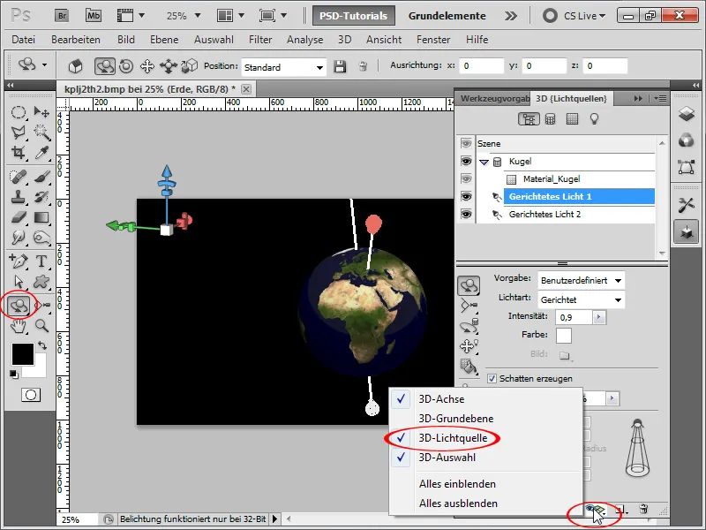Untick 3D-Lichtquelle overlay option
This screenshot has width=706, height=530.
tap(485, 437)
